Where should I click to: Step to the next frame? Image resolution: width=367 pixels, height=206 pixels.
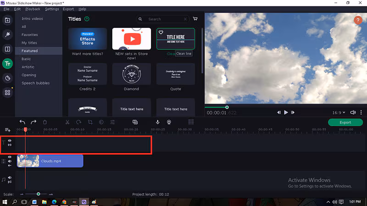(x=293, y=113)
